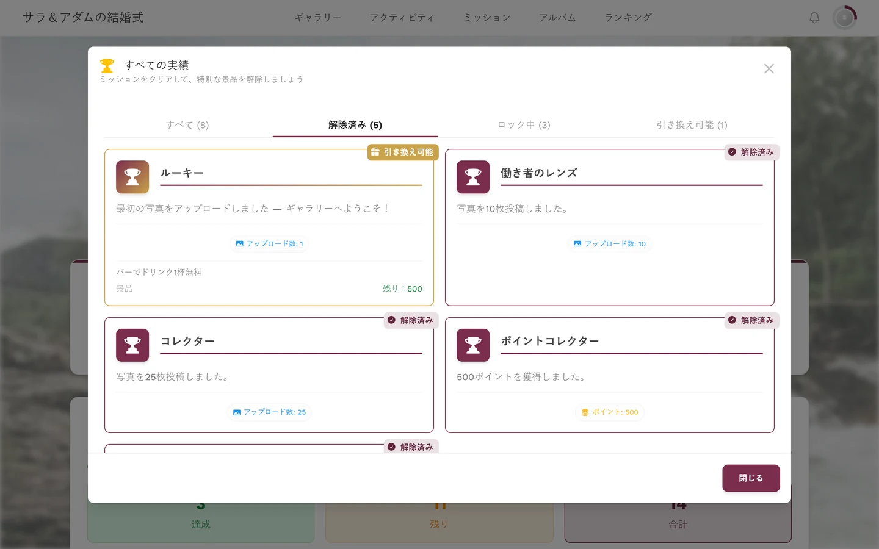Screen dimensions: 879x549
Task: Open the user avatar menu
Action: point(845,18)
